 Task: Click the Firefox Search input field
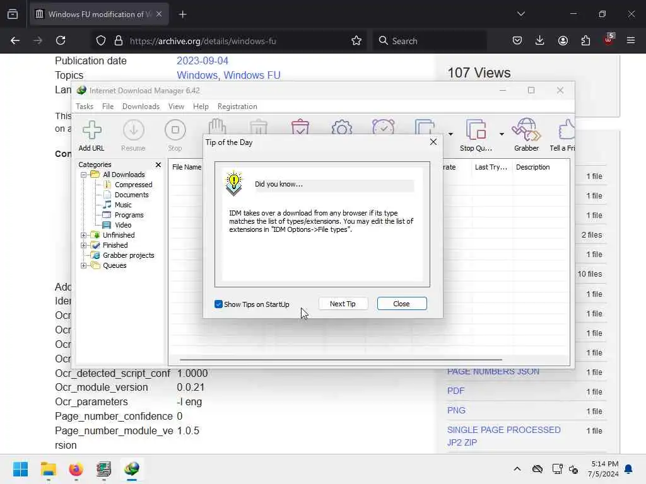[x=430, y=41]
